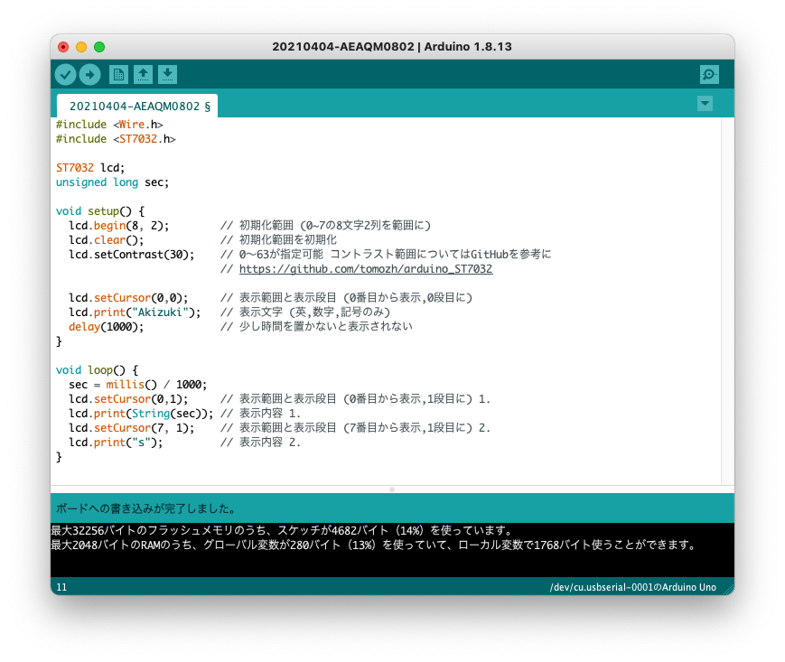Open the Serial Monitor magnifier icon

coord(709,74)
